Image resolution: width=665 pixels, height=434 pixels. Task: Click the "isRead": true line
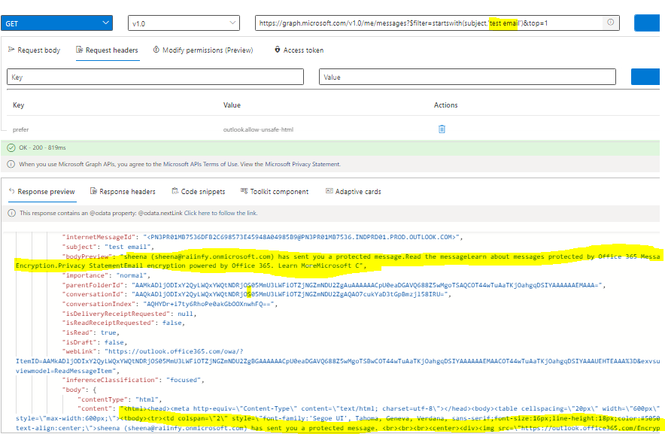tap(91, 332)
